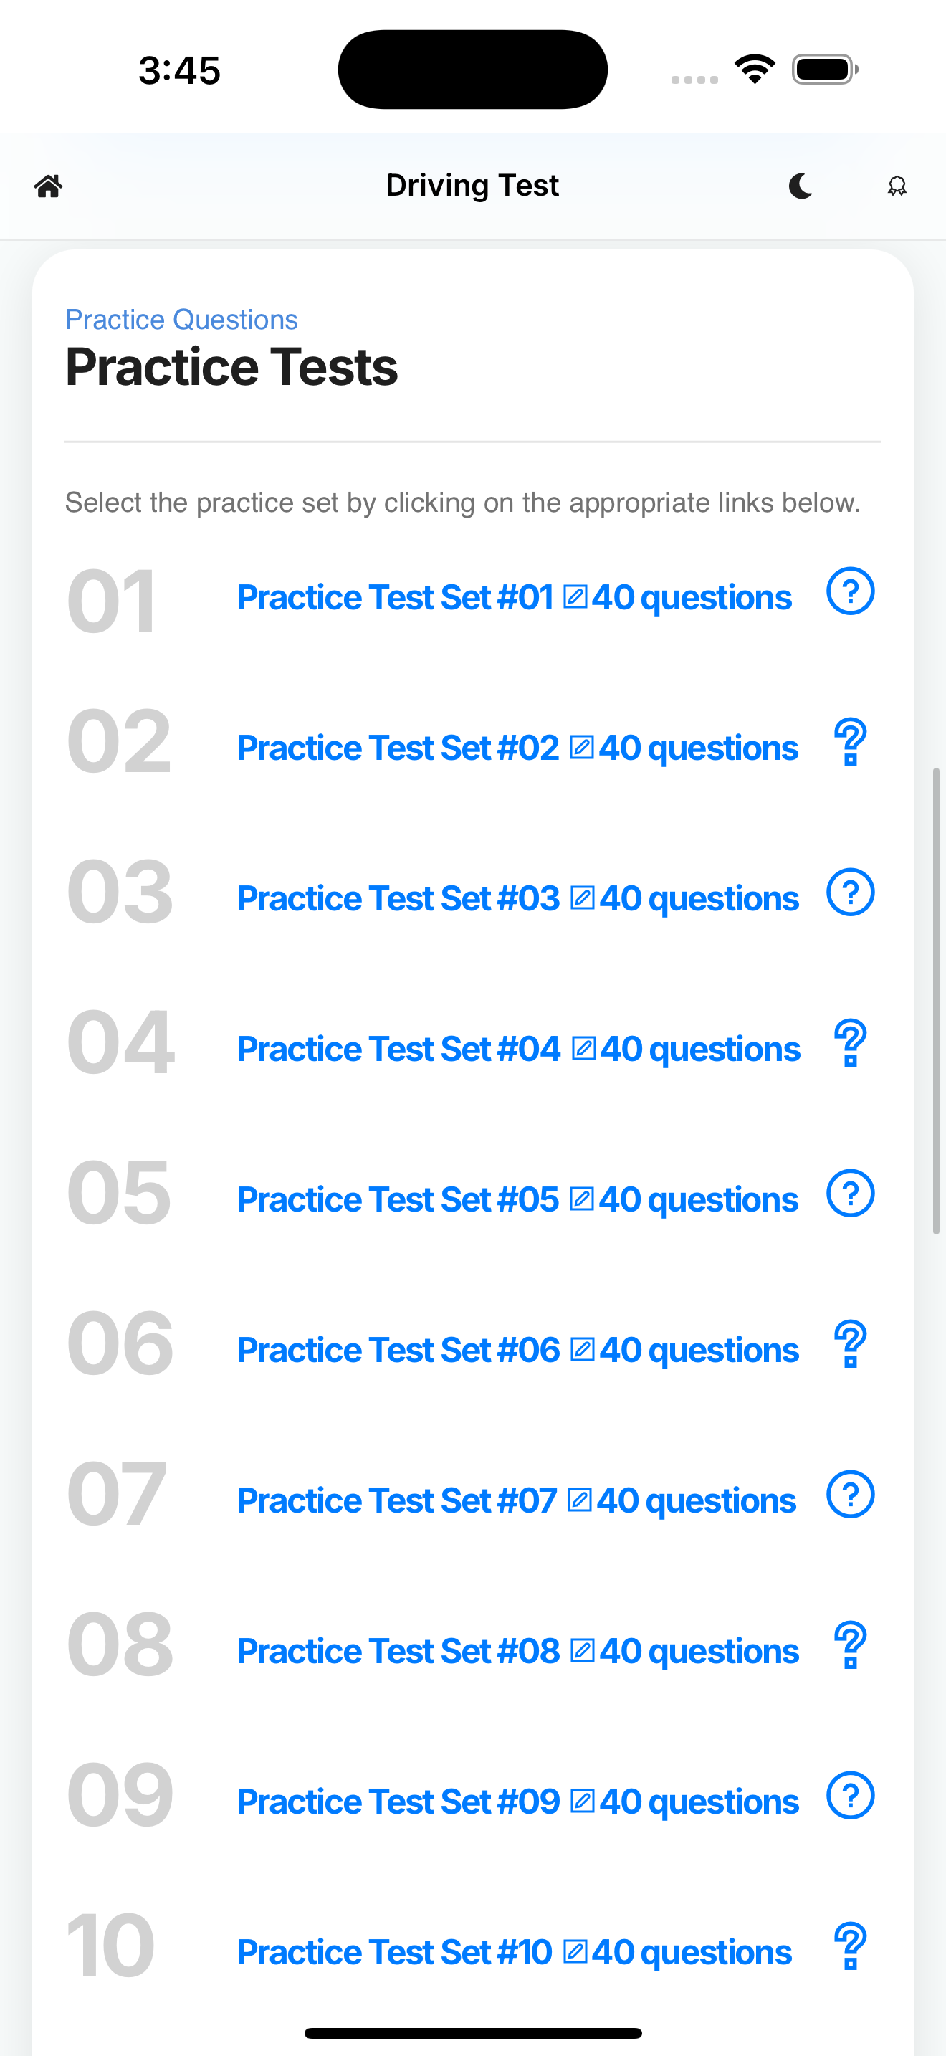The width and height of the screenshot is (946, 2056).
Task: Open Practice Test Set #01 link
Action: pyautogui.click(x=515, y=598)
